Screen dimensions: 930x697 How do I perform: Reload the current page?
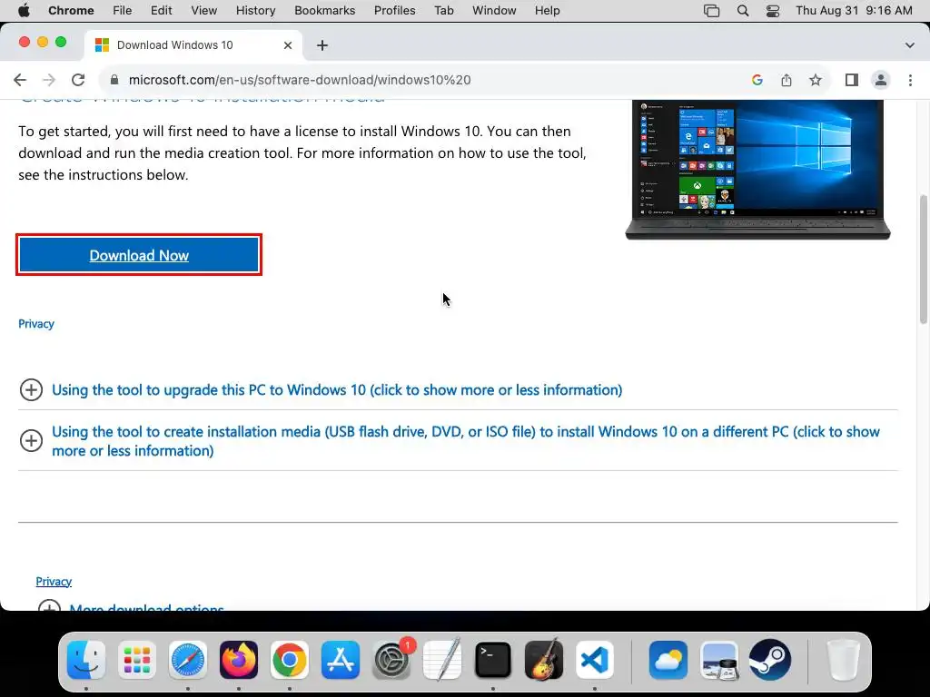(78, 80)
